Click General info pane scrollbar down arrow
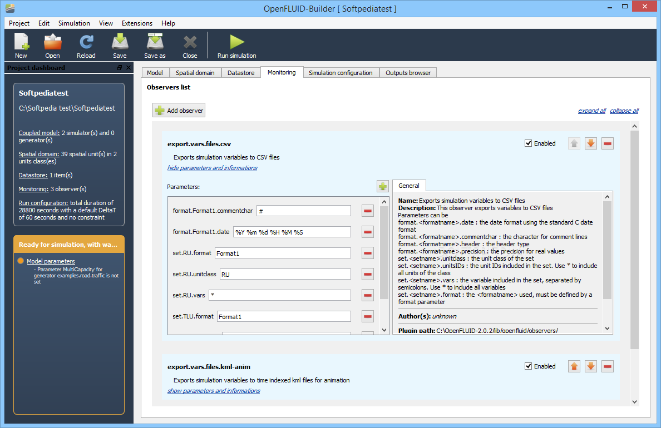The height and width of the screenshot is (428, 661). (607, 329)
